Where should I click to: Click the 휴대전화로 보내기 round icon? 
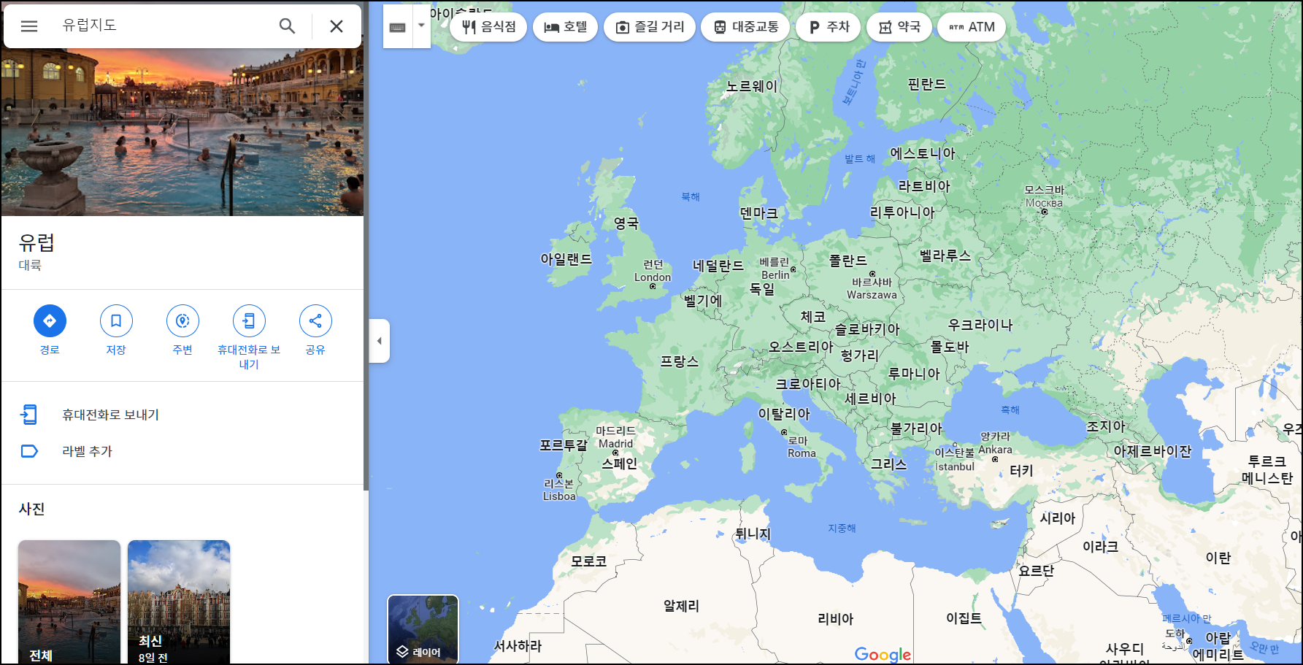point(249,321)
